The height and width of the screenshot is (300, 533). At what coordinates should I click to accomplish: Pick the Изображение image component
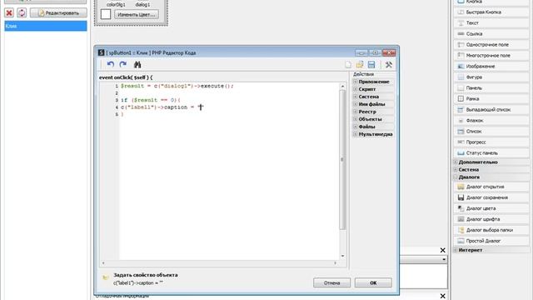point(491,67)
